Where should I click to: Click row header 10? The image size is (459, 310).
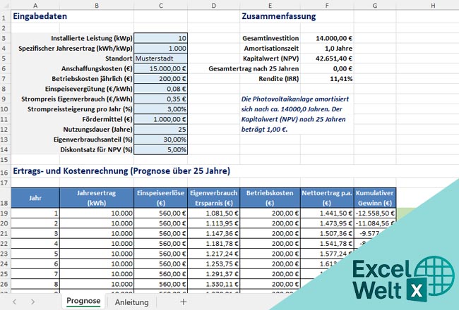(x=5, y=109)
